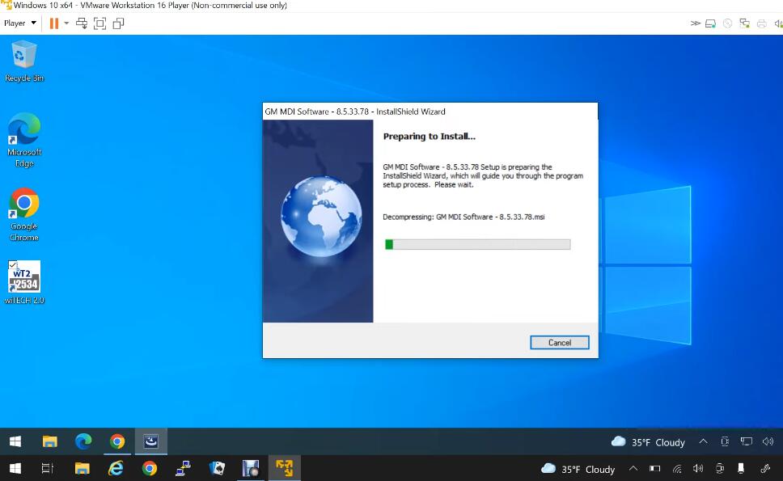
Task: Select the Google Chrome desktop shortcut
Action: click(x=24, y=214)
